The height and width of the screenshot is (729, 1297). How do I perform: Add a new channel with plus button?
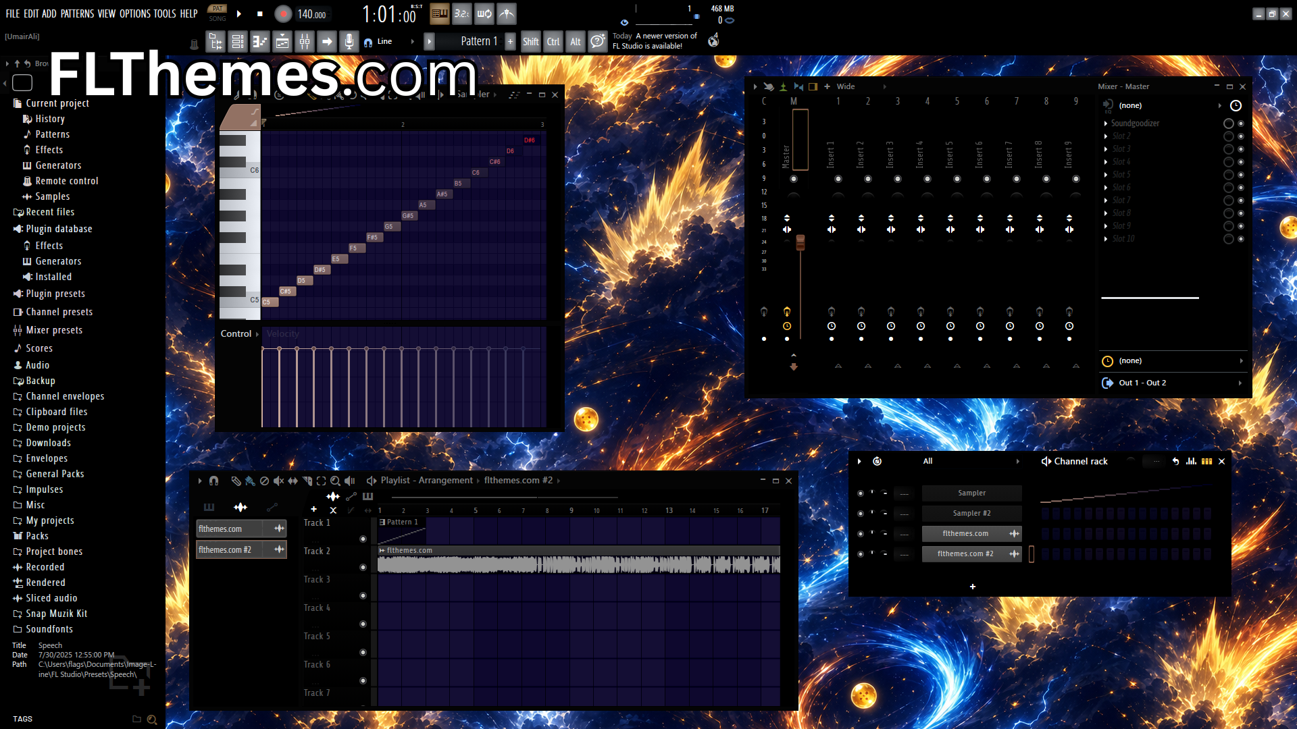click(973, 587)
